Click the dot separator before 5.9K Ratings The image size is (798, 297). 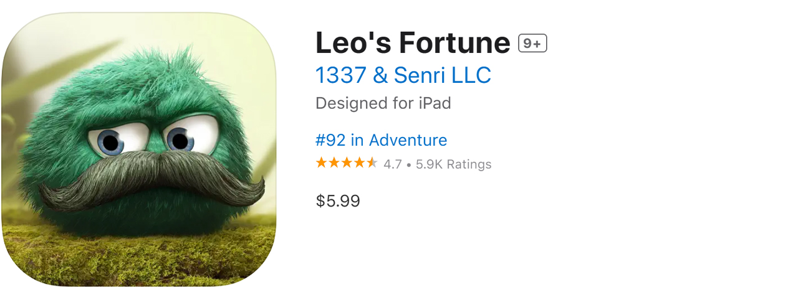click(x=408, y=165)
